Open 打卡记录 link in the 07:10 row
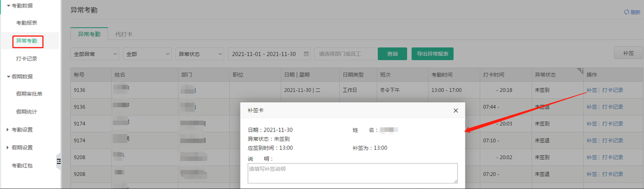The height and width of the screenshot is (189, 644). tap(612, 140)
